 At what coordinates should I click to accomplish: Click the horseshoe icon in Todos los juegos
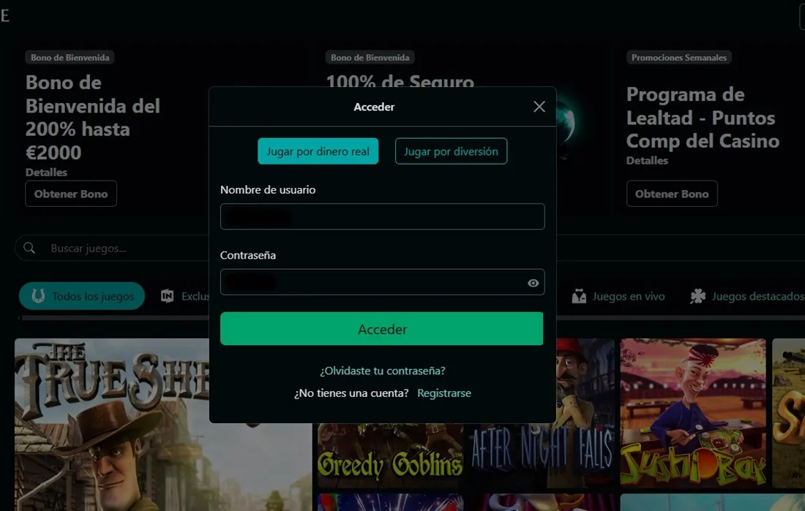click(38, 296)
